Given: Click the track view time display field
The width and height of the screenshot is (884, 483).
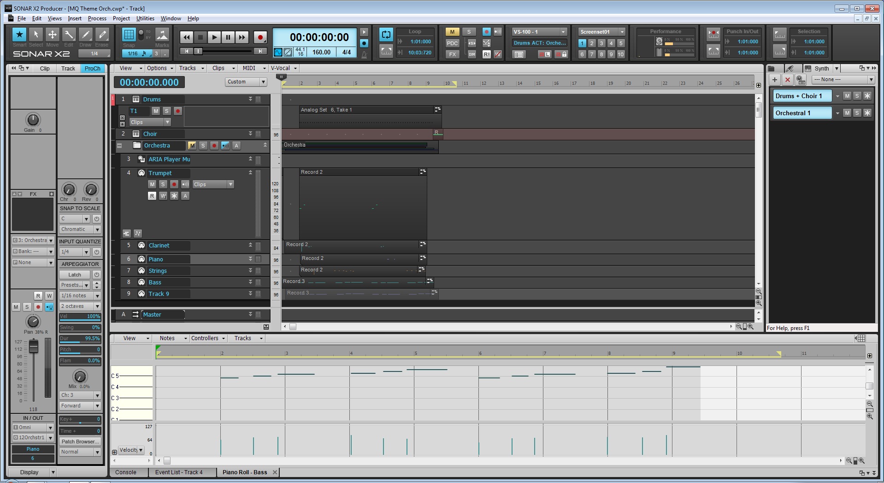Looking at the screenshot, I should [149, 82].
